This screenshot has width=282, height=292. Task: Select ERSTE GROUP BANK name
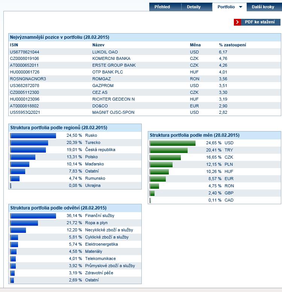[x=114, y=65]
